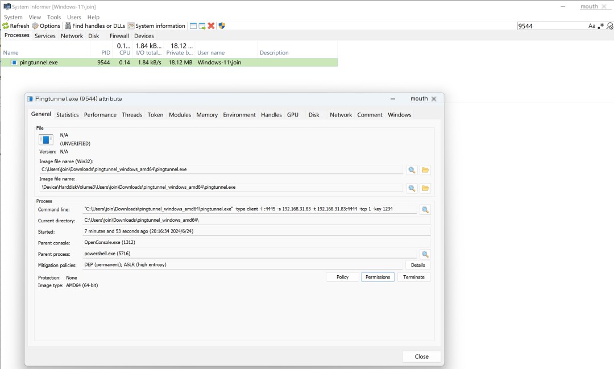Viewport: 614px width, 369px height.
Task: Open folder icon for native image file name
Action: (425, 188)
